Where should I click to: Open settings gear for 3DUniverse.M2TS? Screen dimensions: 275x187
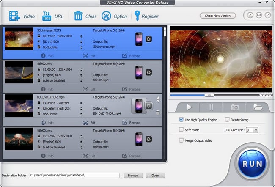[148, 39]
